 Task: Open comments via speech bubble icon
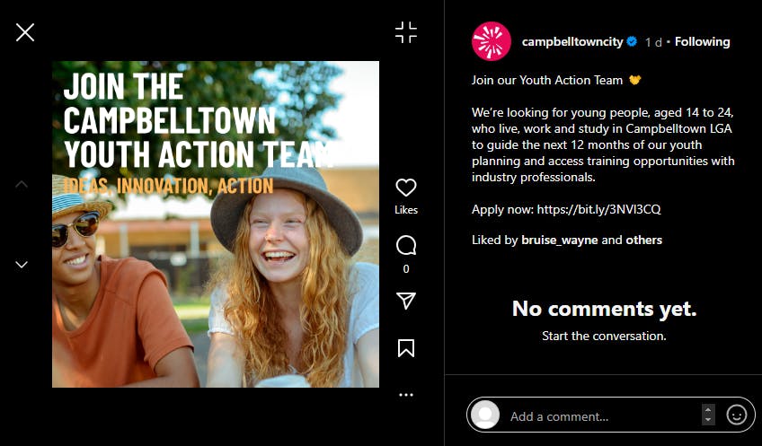[x=406, y=246]
